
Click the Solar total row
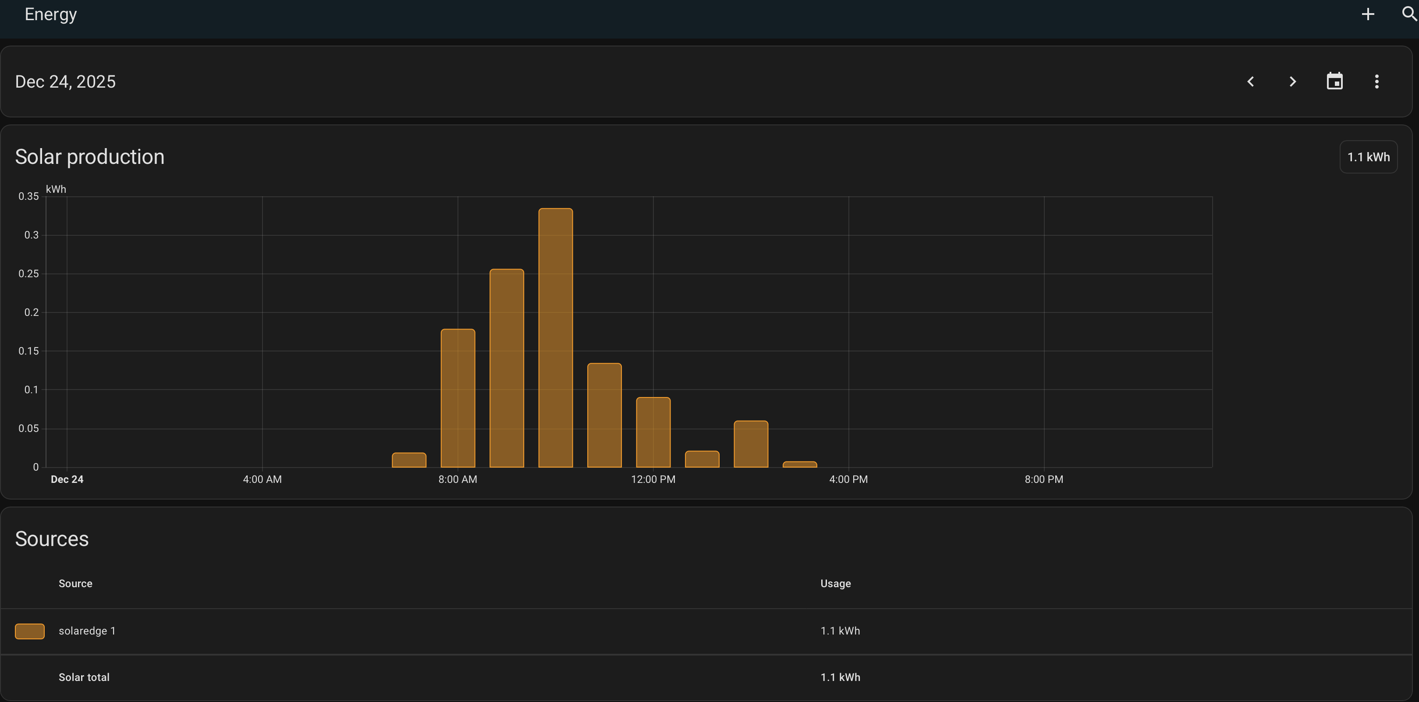84,677
